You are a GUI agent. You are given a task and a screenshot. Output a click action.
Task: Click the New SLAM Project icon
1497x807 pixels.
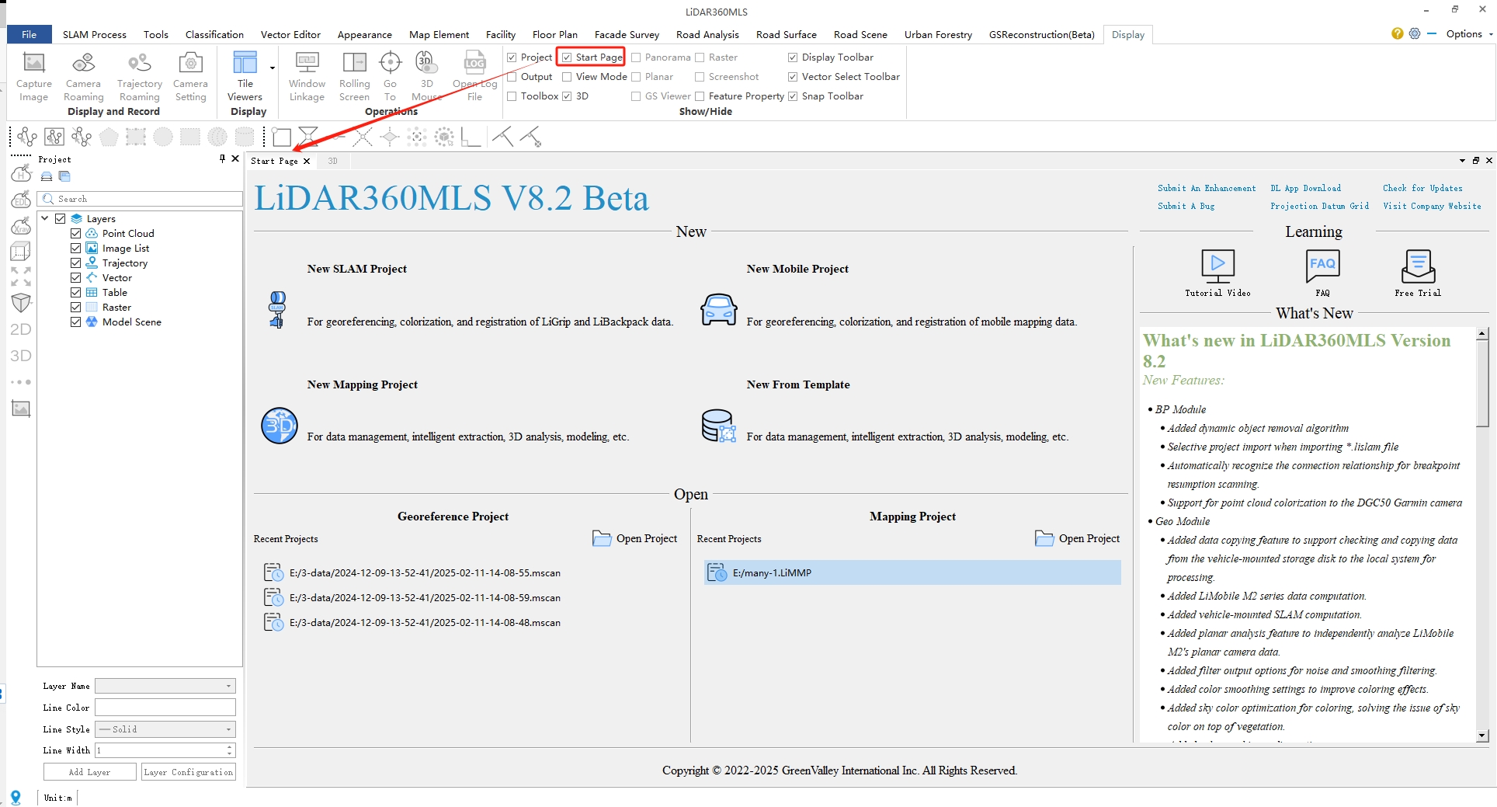(277, 309)
